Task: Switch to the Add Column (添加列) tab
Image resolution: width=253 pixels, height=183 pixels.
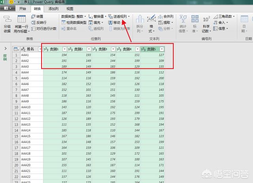Action: coord(53,9)
